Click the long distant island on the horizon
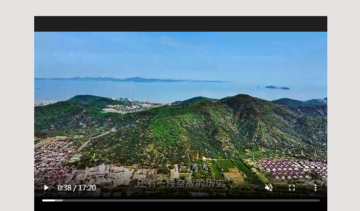This screenshot has width=360, height=211. [131, 79]
